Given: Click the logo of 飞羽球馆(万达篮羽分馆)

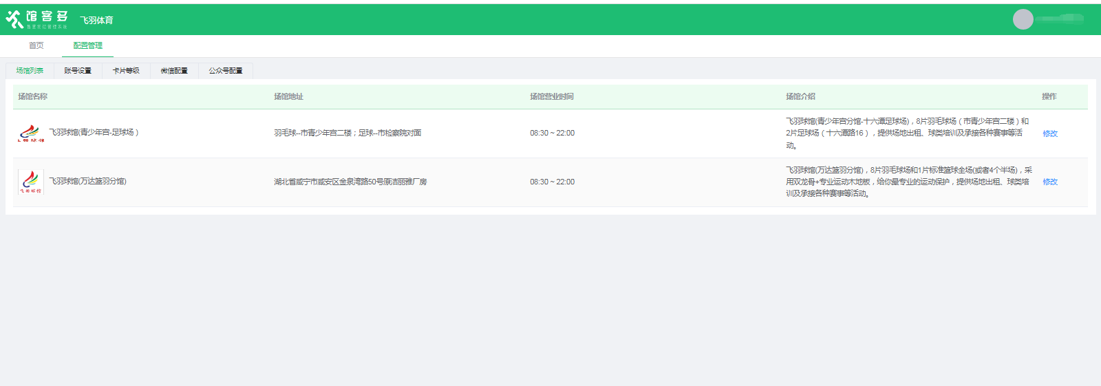Looking at the screenshot, I should (31, 182).
